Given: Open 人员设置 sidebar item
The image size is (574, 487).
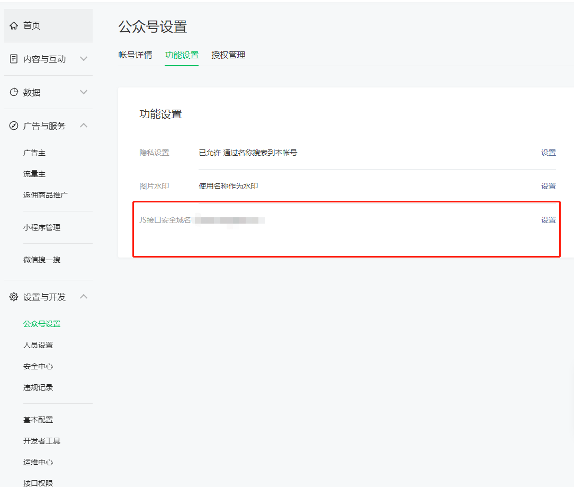Looking at the screenshot, I should point(38,345).
